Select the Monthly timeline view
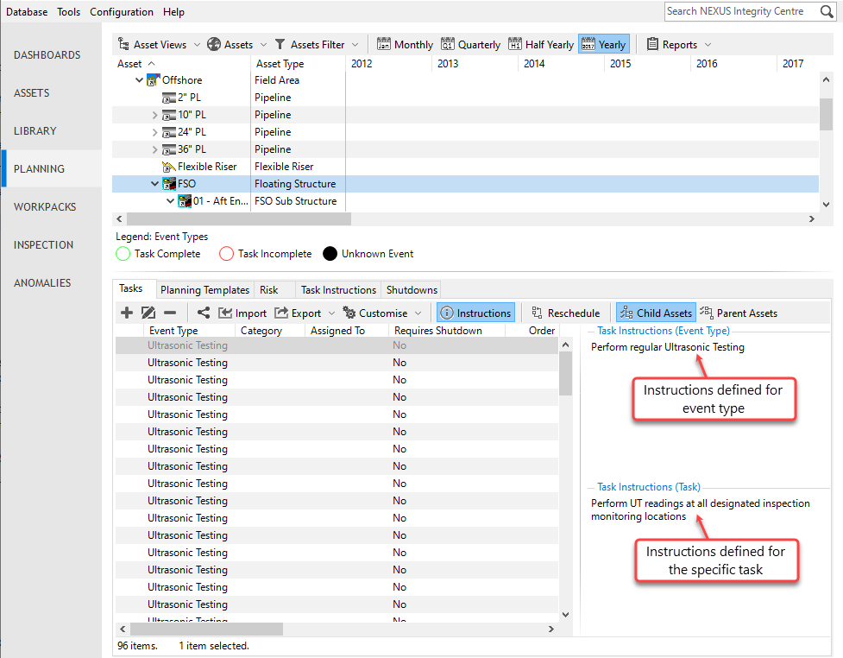This screenshot has width=843, height=658. (405, 44)
